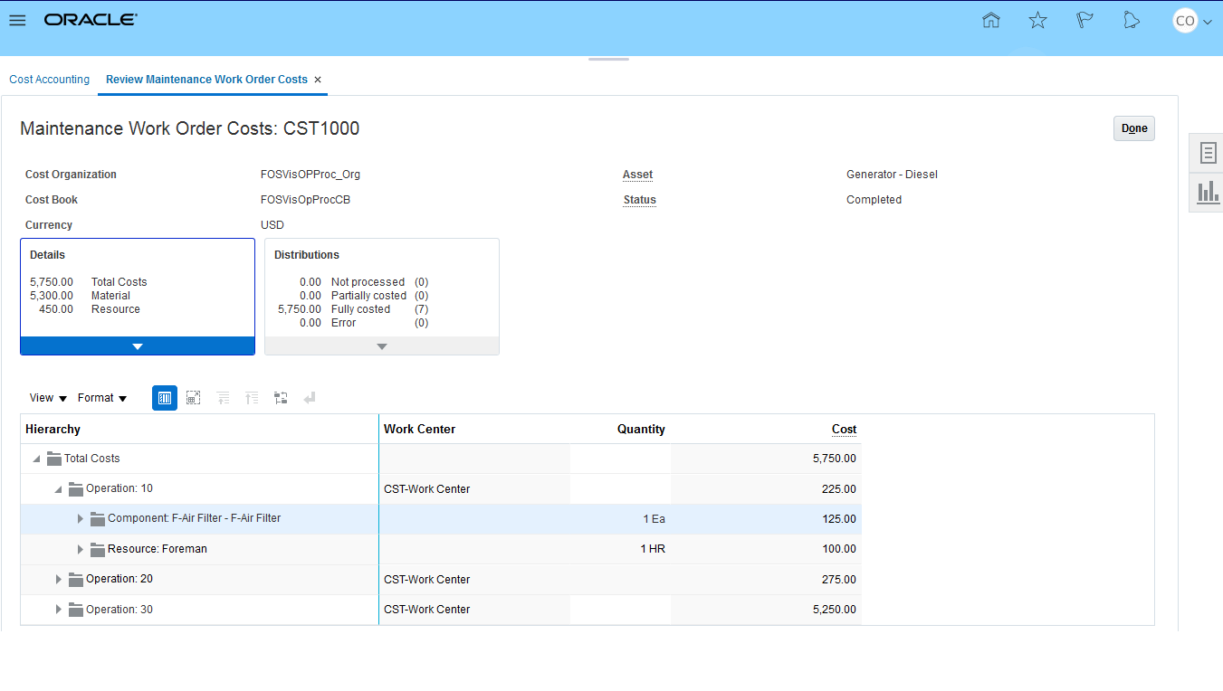
Task: Click the USD currency value
Action: [x=272, y=225]
